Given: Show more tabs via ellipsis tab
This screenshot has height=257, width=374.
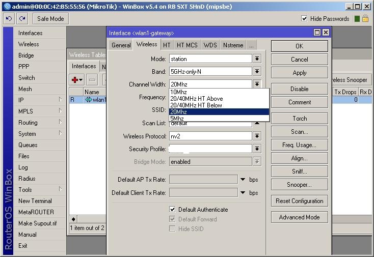Looking at the screenshot, I should point(251,45).
